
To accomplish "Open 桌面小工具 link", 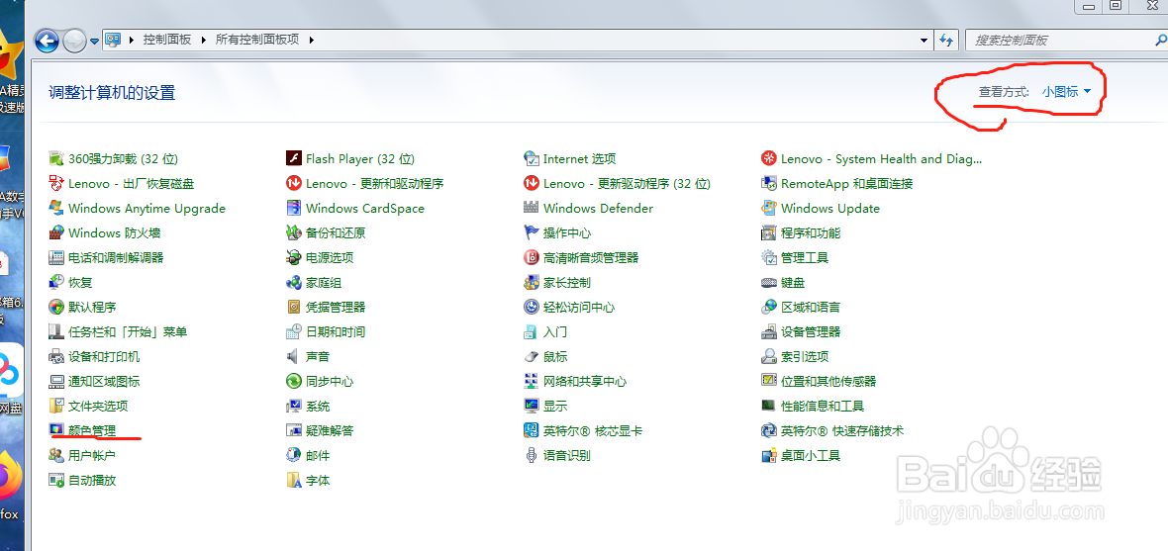I will tap(811, 455).
